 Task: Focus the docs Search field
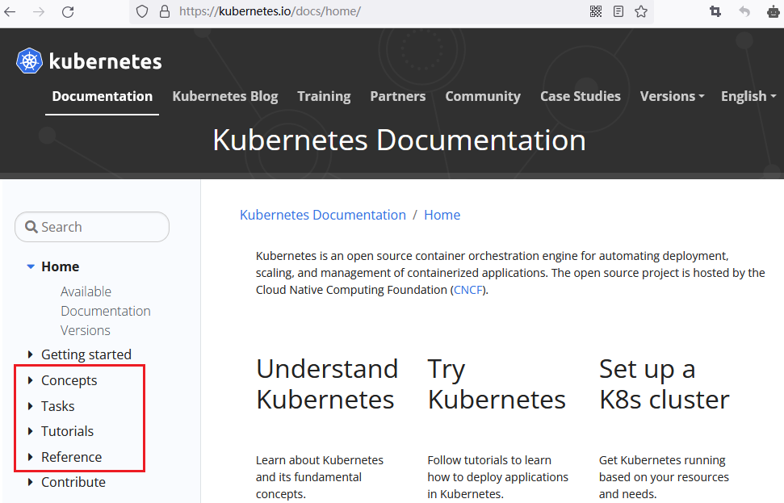(x=92, y=227)
